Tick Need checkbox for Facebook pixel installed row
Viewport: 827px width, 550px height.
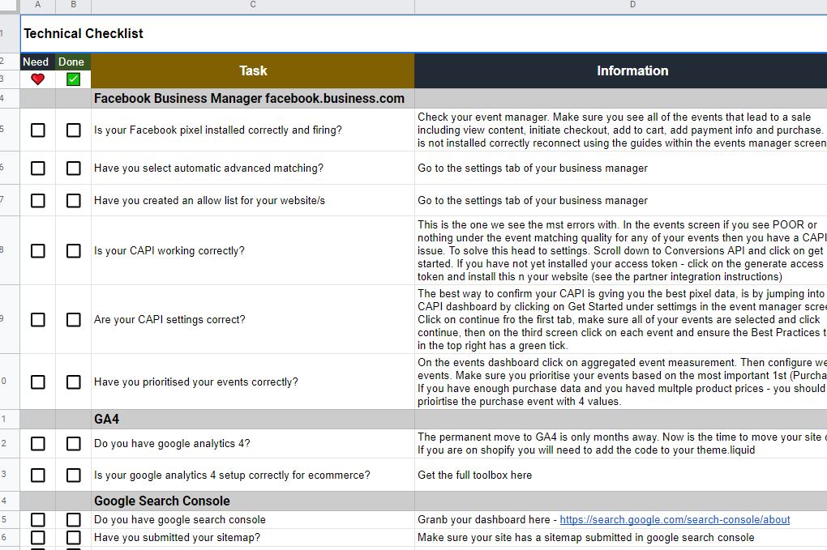[38, 130]
